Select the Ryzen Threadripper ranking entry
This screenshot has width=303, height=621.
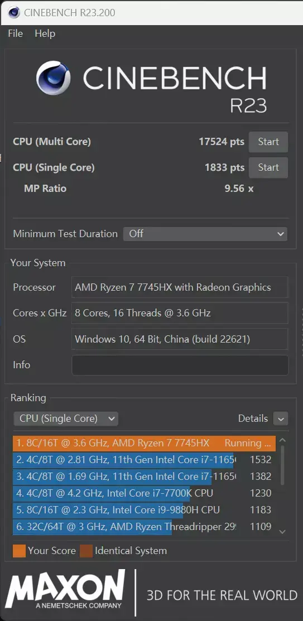(x=144, y=527)
